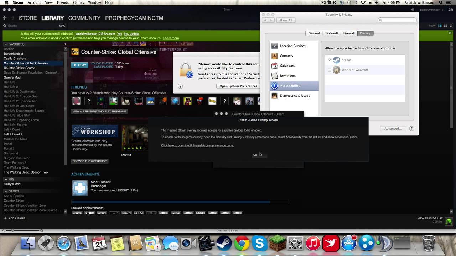Open Messages bubble icon in the Dock
The height and width of the screenshot is (256, 456).
tap(171, 244)
